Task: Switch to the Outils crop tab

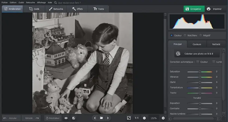Action: (34, 9)
